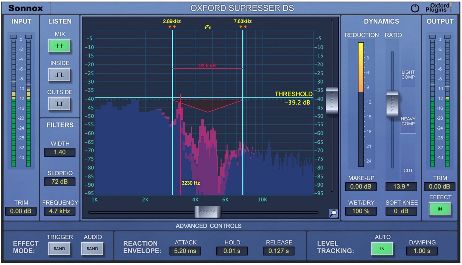Toggle the TRIGGER band mode button
Screen dimensions: 462x265
60,249
